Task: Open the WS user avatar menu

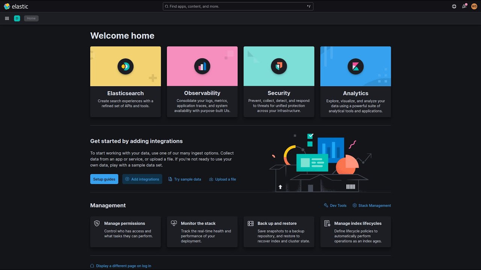Action: click(x=474, y=6)
